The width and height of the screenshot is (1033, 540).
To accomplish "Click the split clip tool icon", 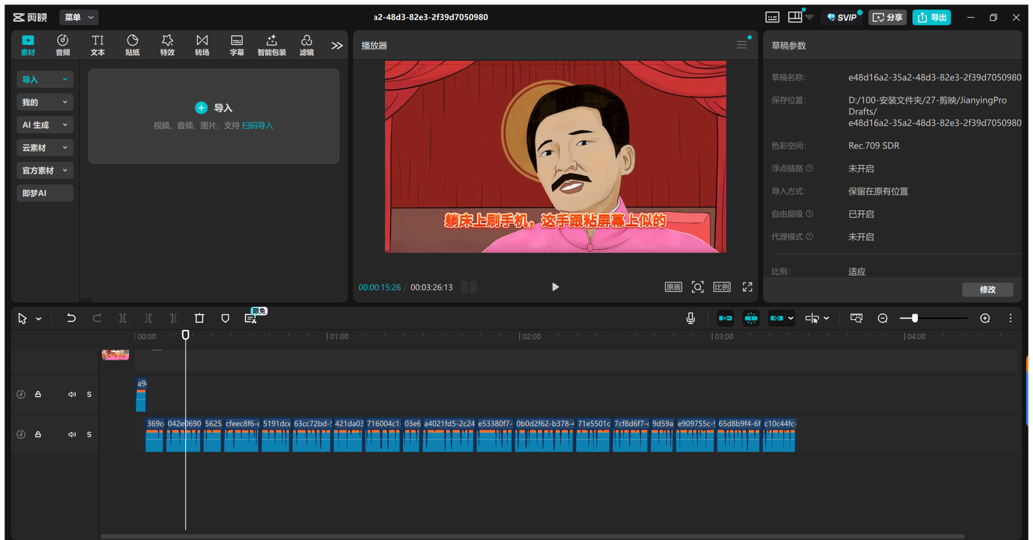I will 122,318.
